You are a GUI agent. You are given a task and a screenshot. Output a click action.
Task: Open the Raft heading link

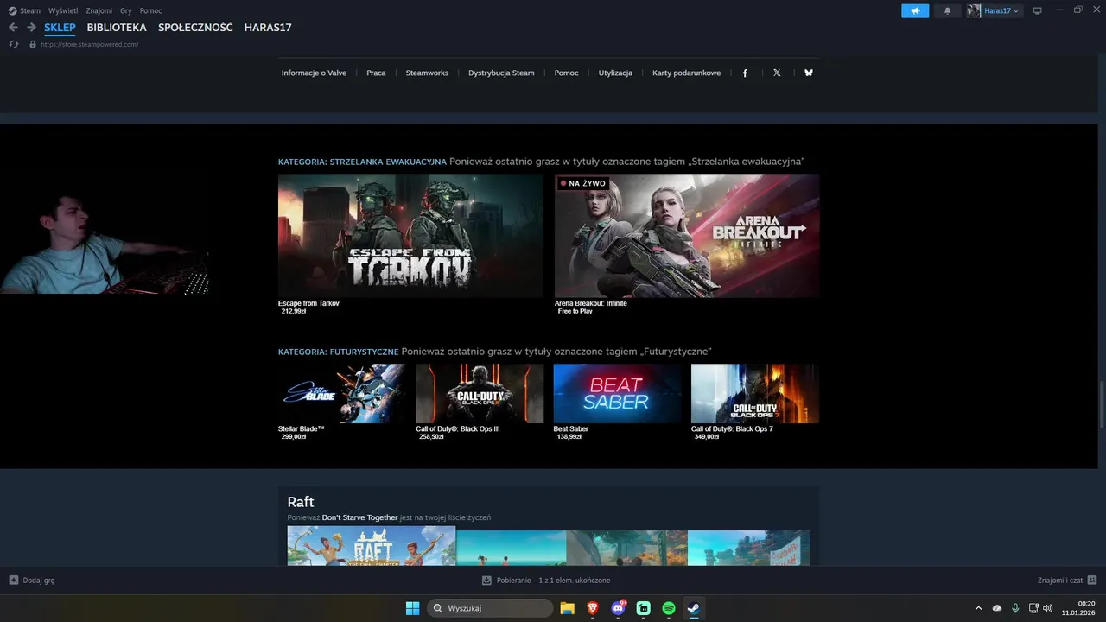click(301, 502)
